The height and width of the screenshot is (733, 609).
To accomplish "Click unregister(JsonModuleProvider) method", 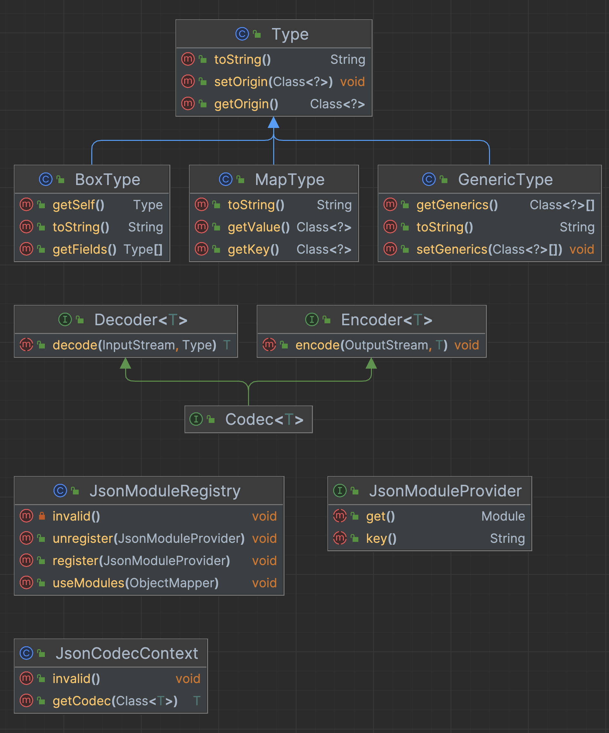I will tap(148, 538).
